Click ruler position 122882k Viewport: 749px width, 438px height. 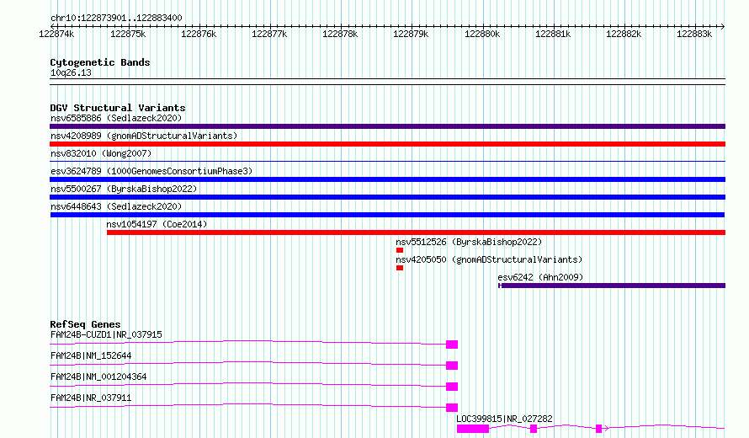624,34
